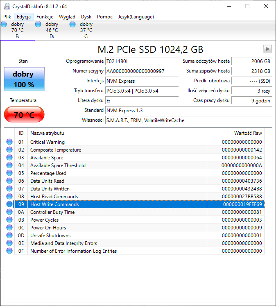Close the CrystalDiskInfo window
The image size is (276, 306).
tap(266, 6)
